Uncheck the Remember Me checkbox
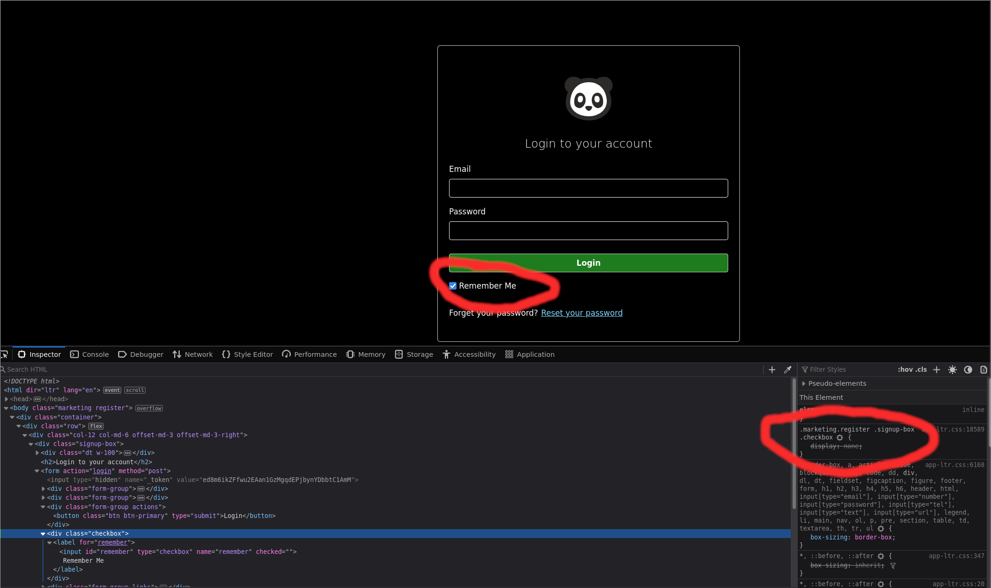 click(453, 286)
